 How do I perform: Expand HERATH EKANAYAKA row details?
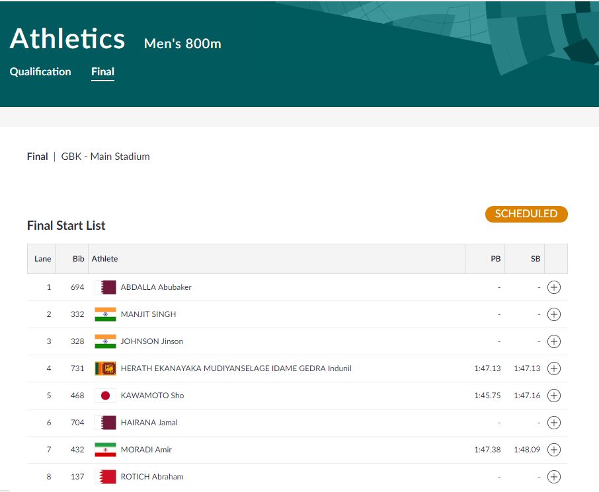554,369
